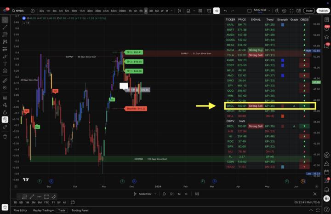Toggle stay in drawing mode

5,105
